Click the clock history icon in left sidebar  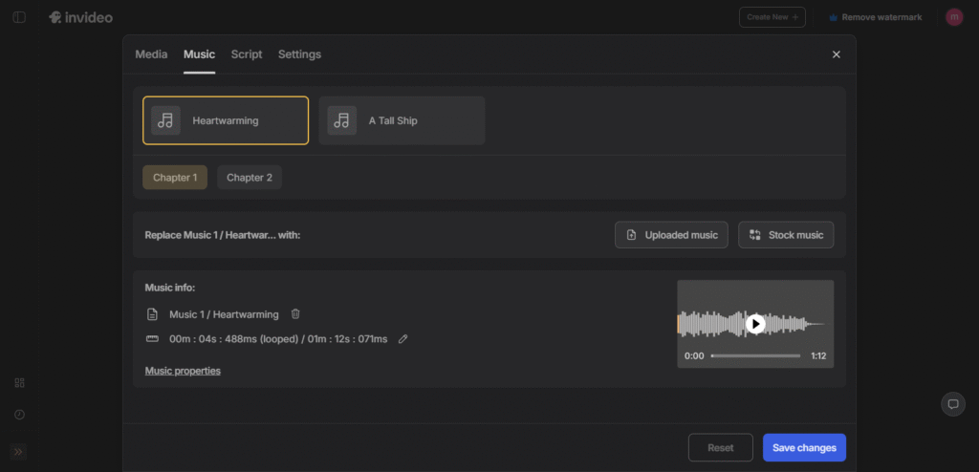(x=19, y=415)
